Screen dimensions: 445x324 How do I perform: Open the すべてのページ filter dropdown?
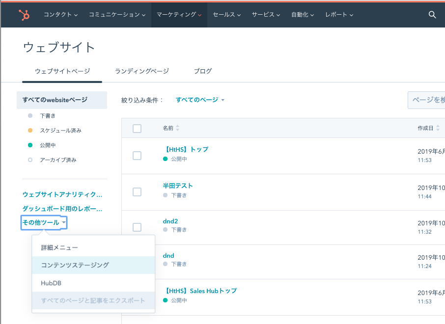point(199,99)
